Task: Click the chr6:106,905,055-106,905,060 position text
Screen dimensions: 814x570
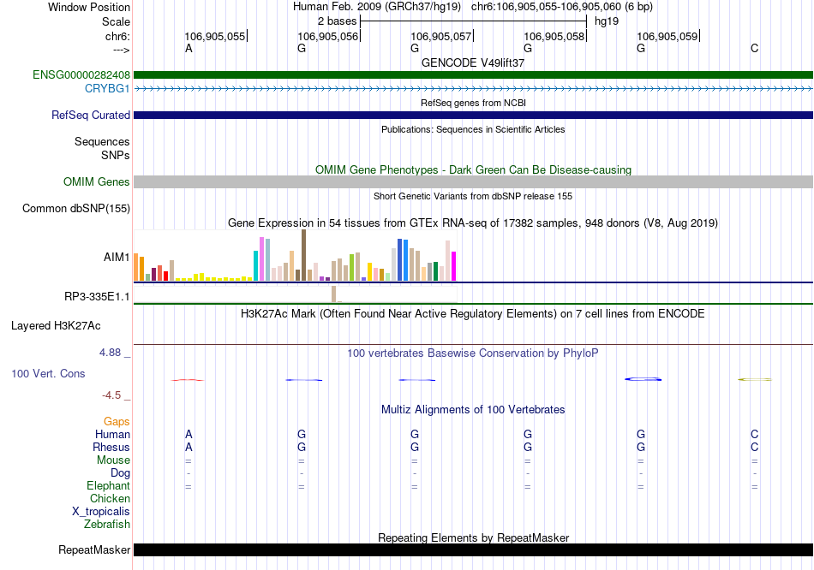Action: coord(562,7)
